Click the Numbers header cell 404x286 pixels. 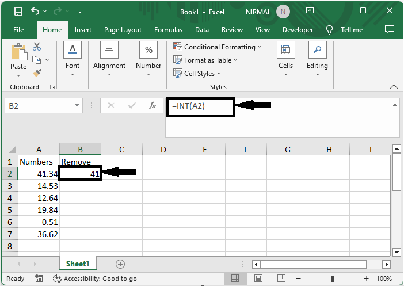(x=39, y=162)
